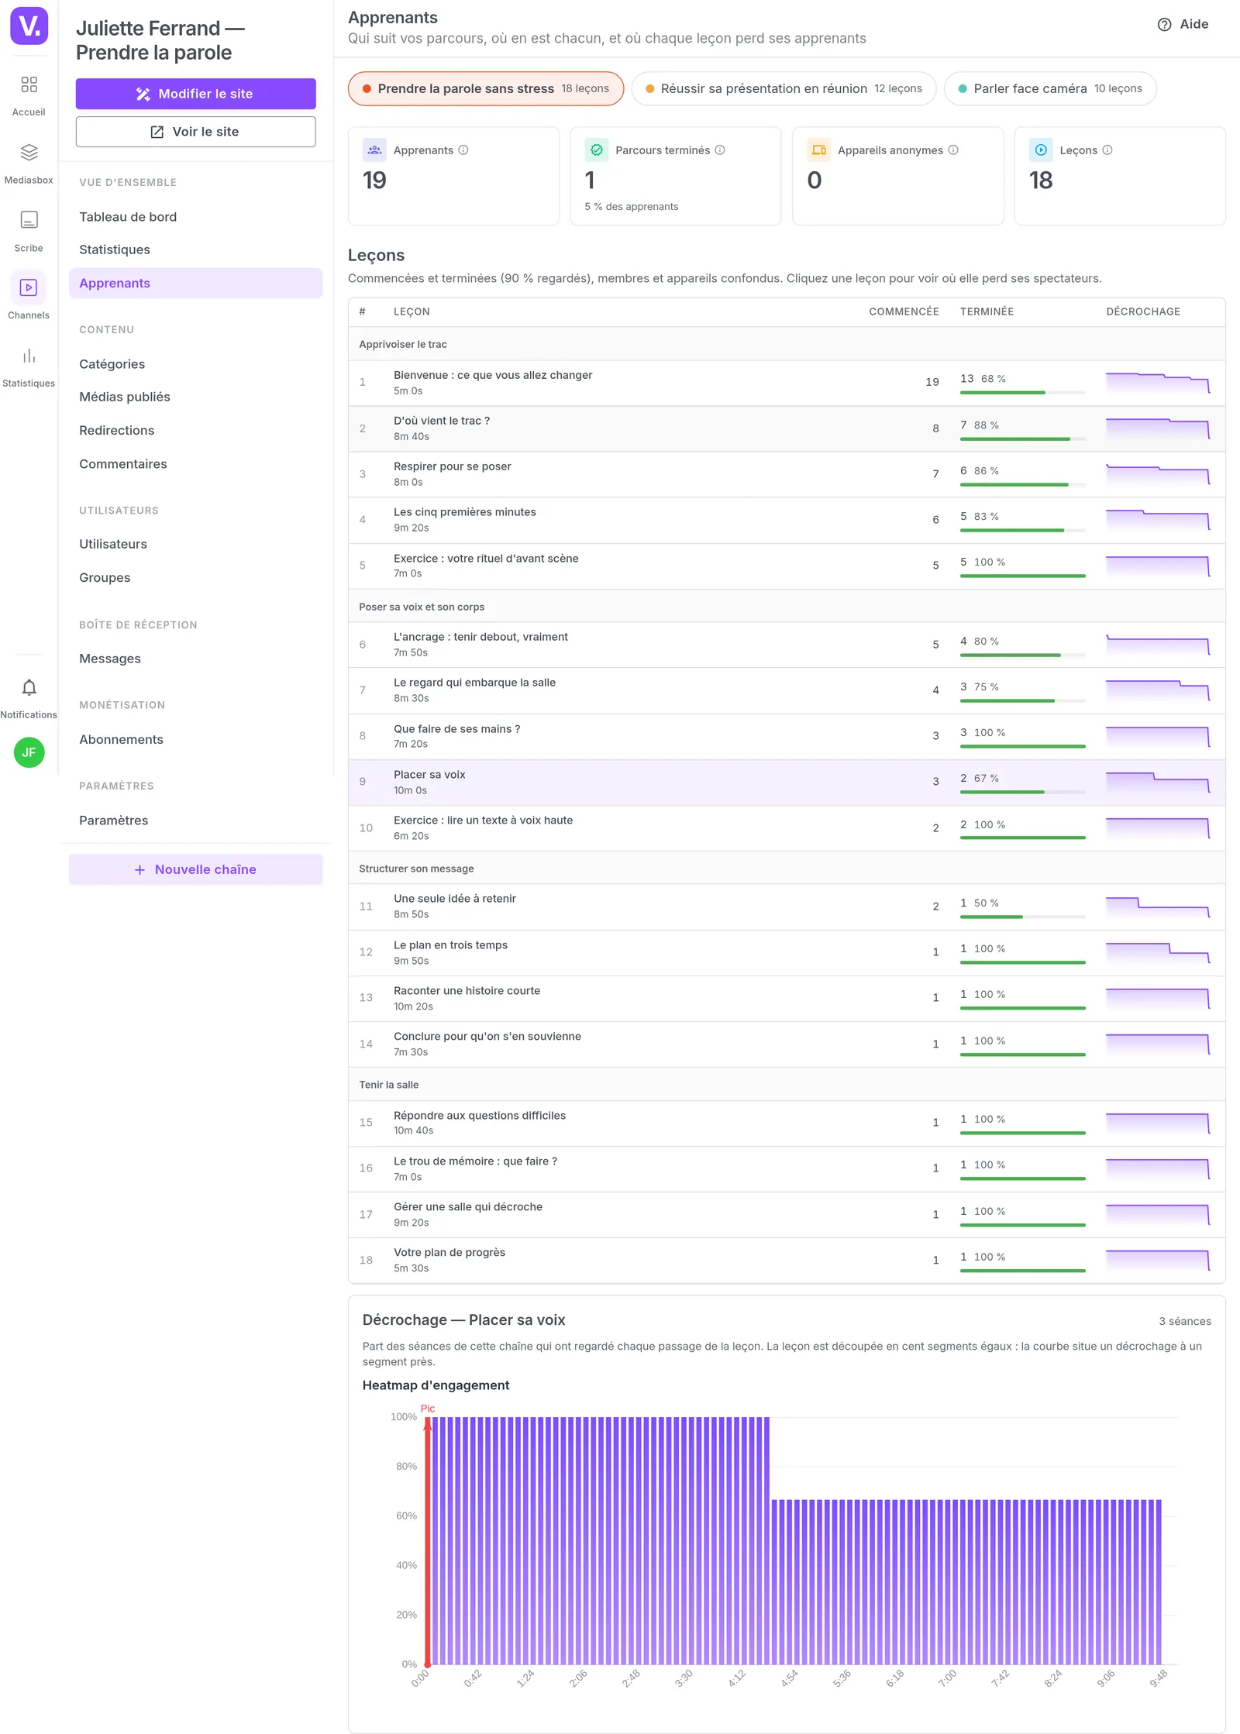This screenshot has height=1734, width=1240.
Task: Click the Parcours terminés check icon
Action: pos(597,150)
